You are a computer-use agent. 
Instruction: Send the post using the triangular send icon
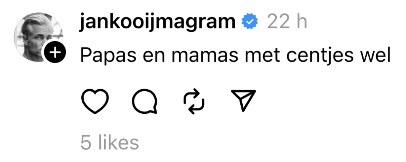click(x=243, y=100)
